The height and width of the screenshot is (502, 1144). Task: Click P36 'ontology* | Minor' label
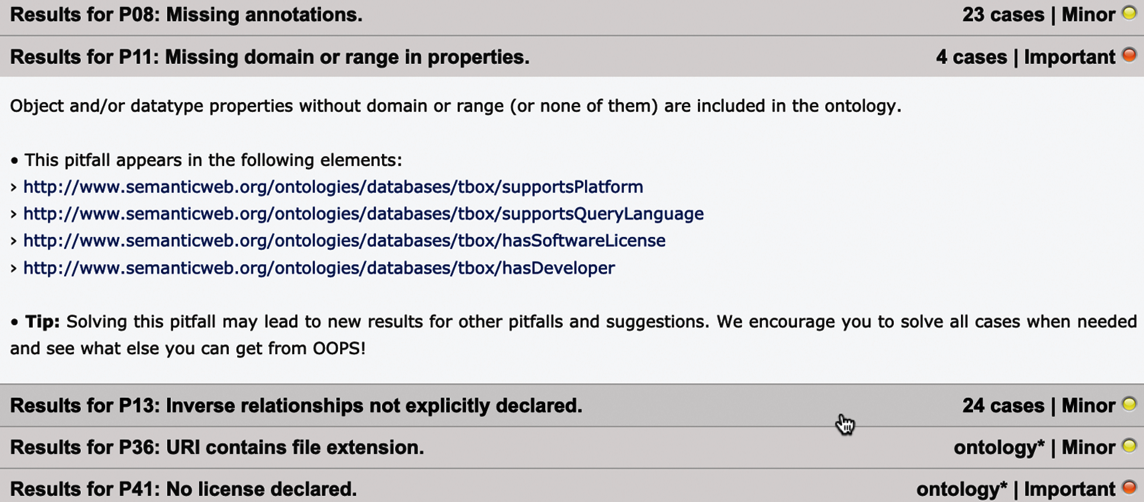(1034, 448)
